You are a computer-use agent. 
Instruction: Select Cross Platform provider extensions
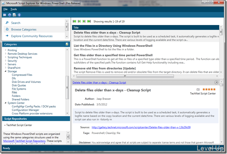pyautogui.click(x=32, y=114)
